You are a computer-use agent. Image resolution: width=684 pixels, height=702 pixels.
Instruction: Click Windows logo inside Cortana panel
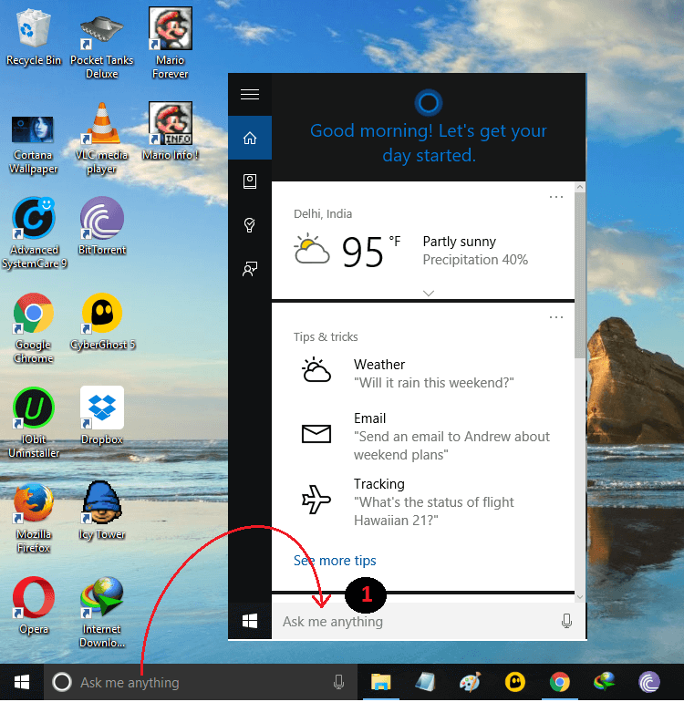pyautogui.click(x=250, y=621)
